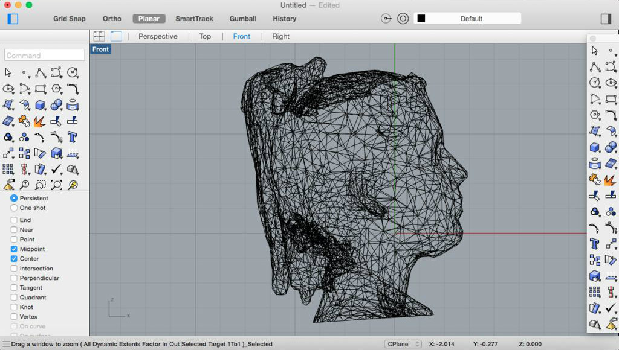Enable the Intersection object snap
This screenshot has height=350, width=619.
14,269
